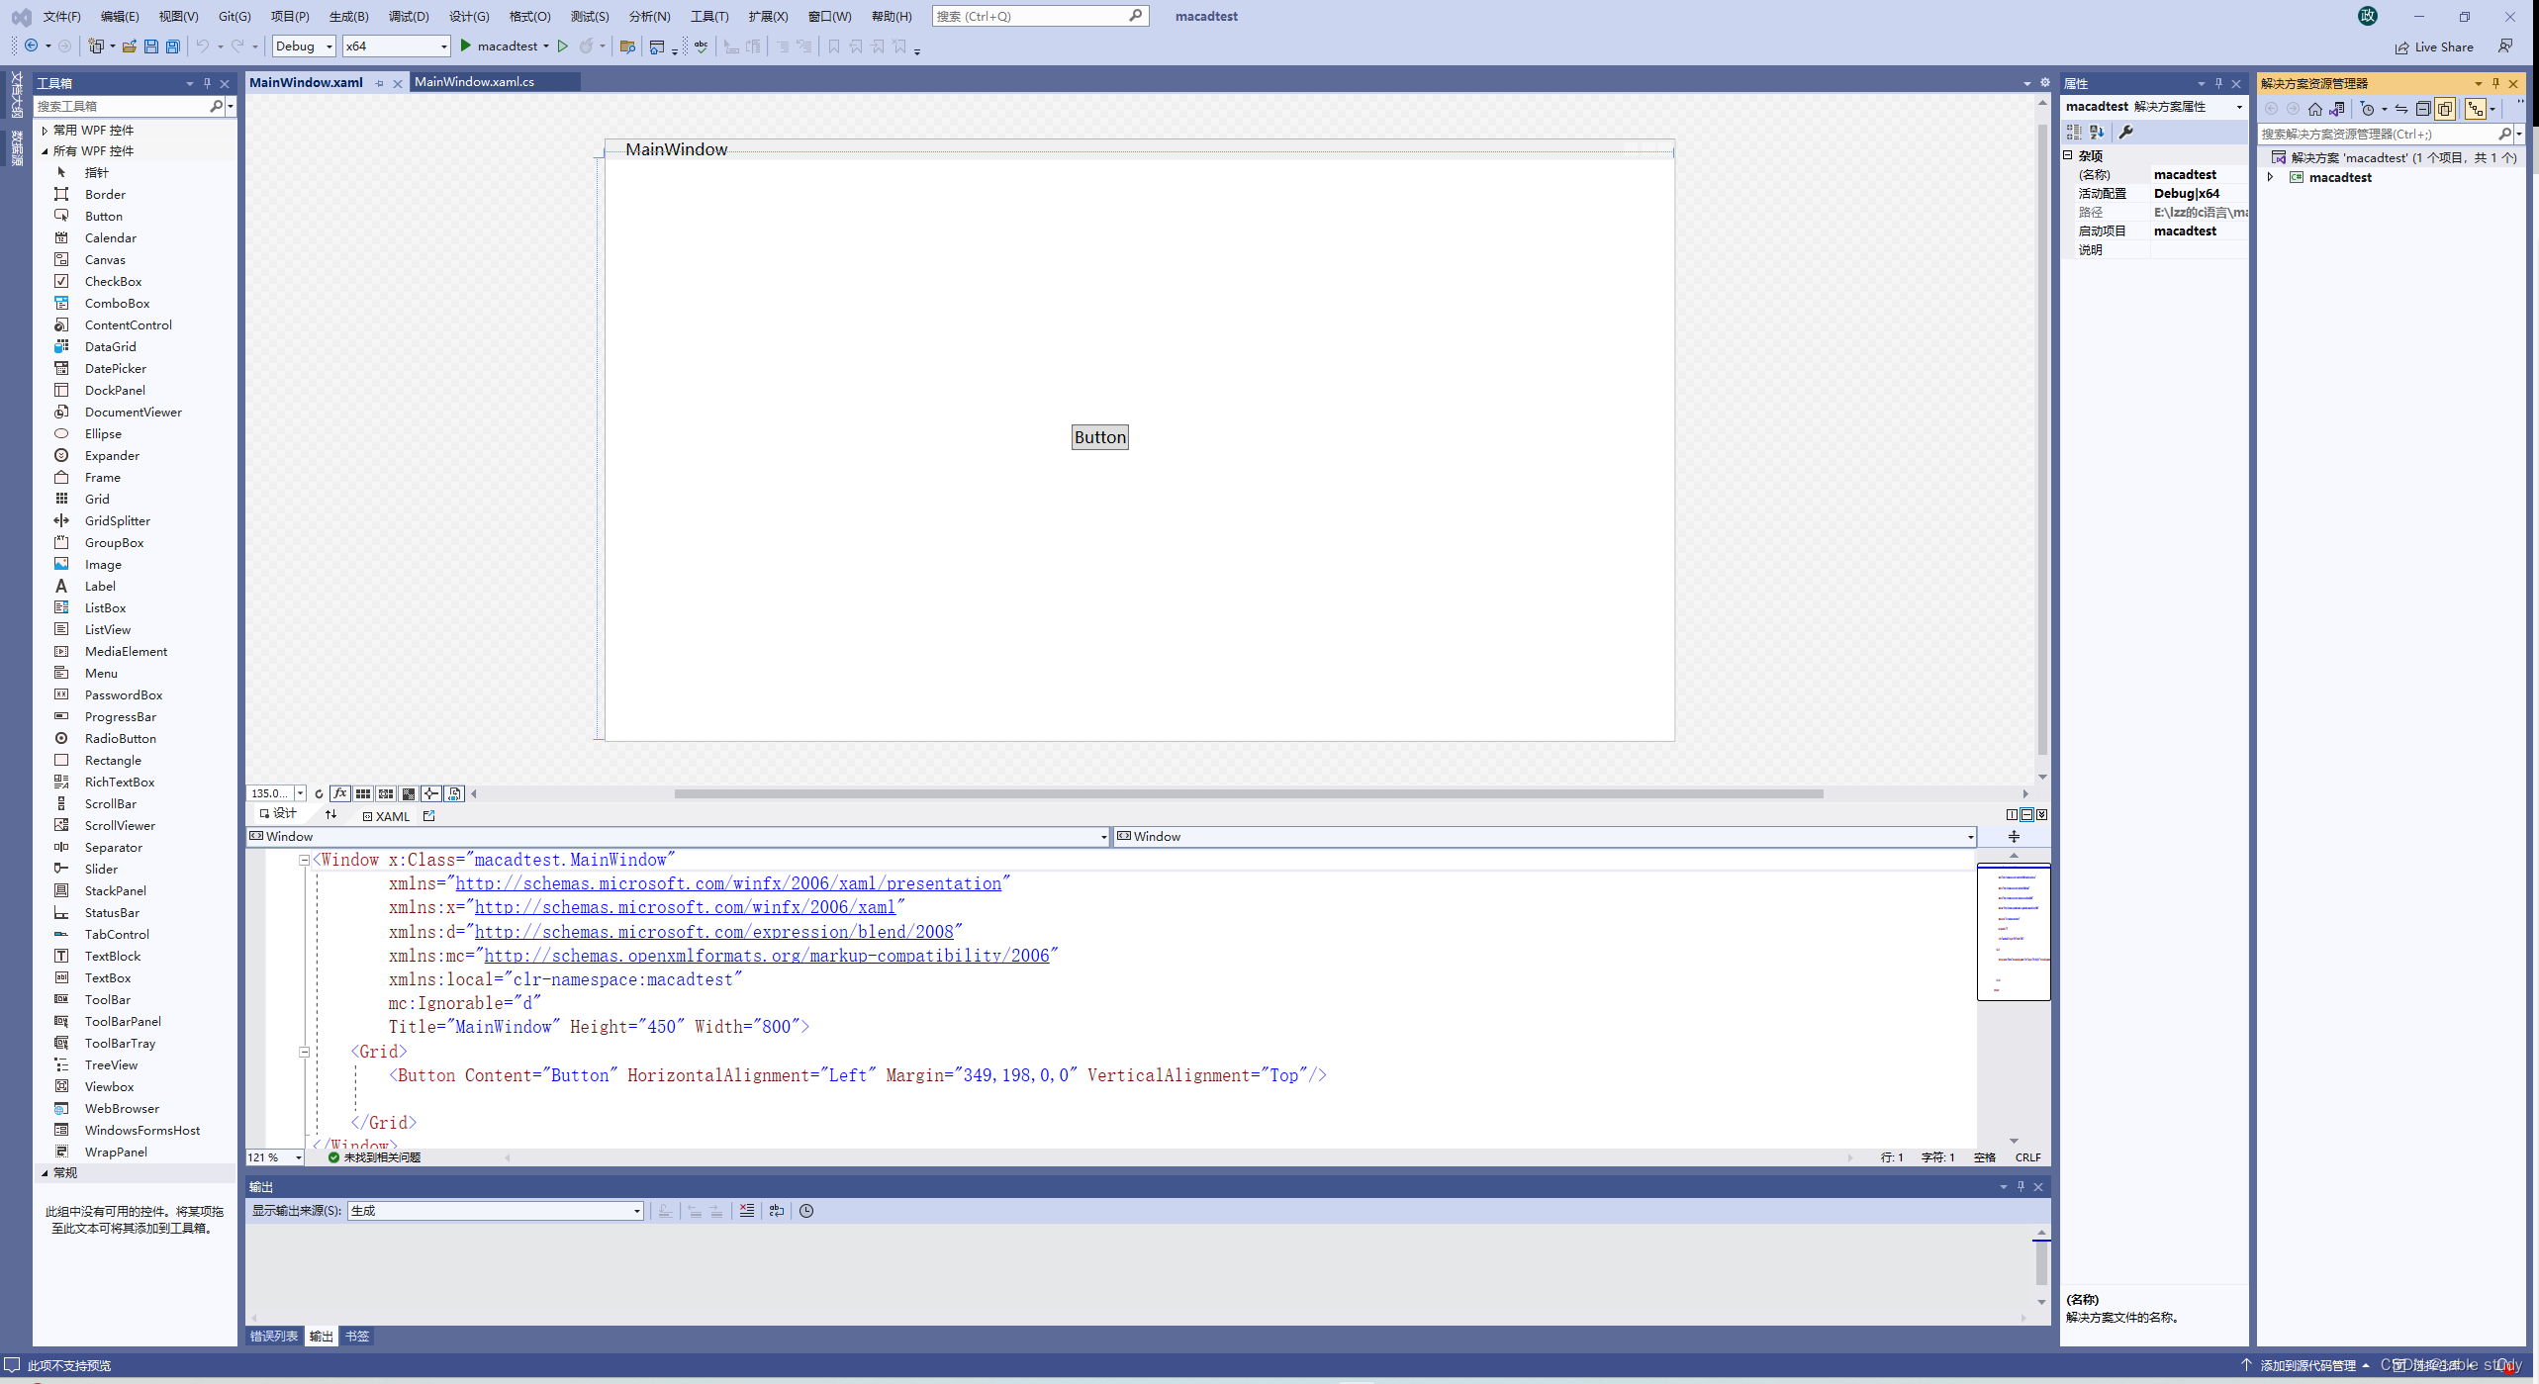Open the expression/blend/2008 schema link
This screenshot has height=1384, width=2539.
pos(713,932)
